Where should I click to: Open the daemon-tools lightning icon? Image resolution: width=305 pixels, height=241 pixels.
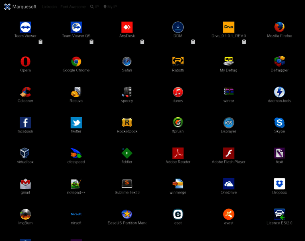click(x=280, y=92)
